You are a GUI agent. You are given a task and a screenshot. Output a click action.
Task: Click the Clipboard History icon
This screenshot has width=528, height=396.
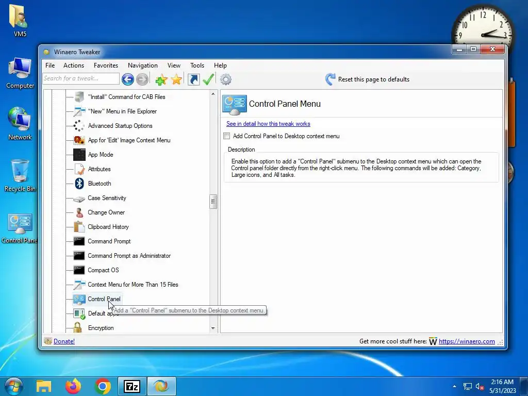coord(79,227)
